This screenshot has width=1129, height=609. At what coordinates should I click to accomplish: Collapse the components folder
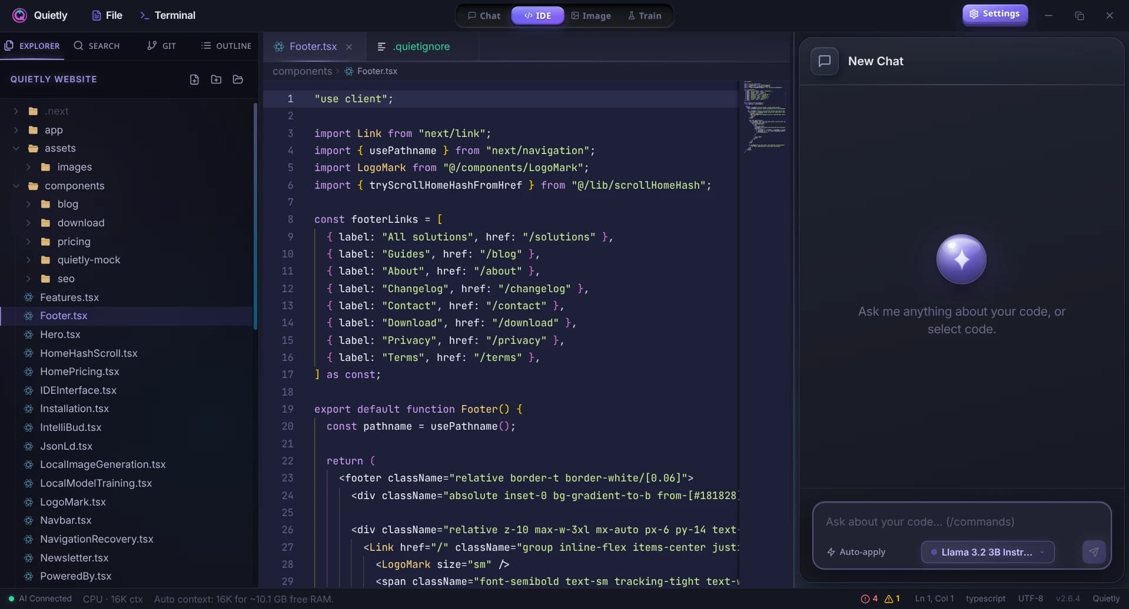[x=16, y=186]
